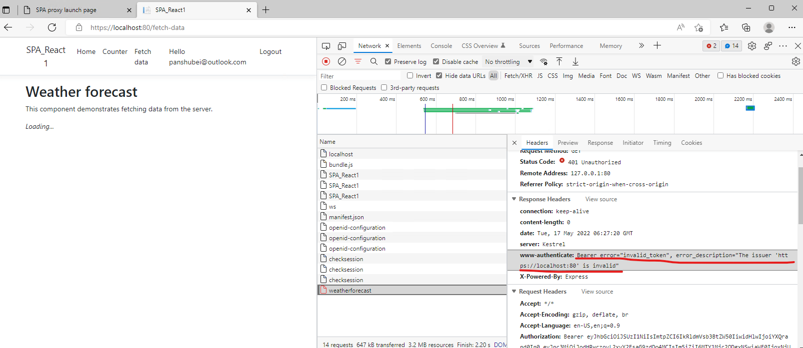Viewport: 803px width, 348px height.
Task: Show more DevTools tabs chevron
Action: click(x=641, y=45)
